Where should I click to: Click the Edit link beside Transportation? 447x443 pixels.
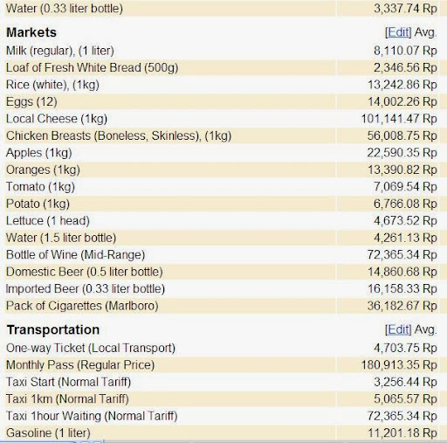click(x=398, y=329)
